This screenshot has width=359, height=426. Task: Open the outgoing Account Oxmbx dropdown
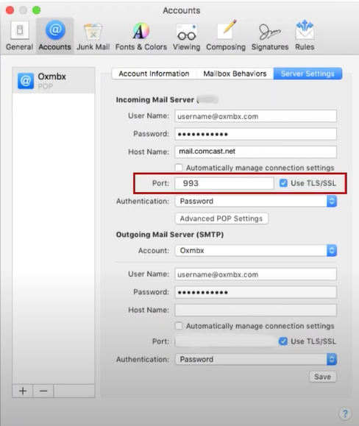256,250
